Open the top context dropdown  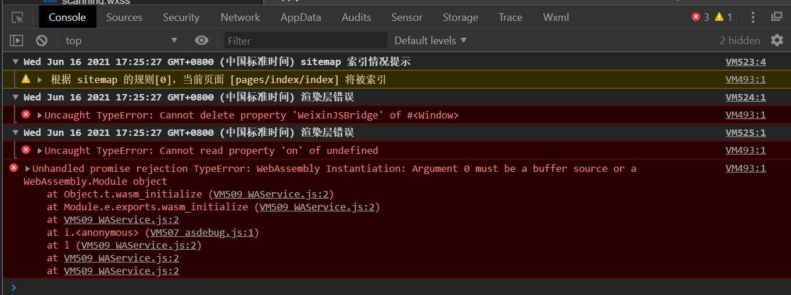(x=121, y=41)
